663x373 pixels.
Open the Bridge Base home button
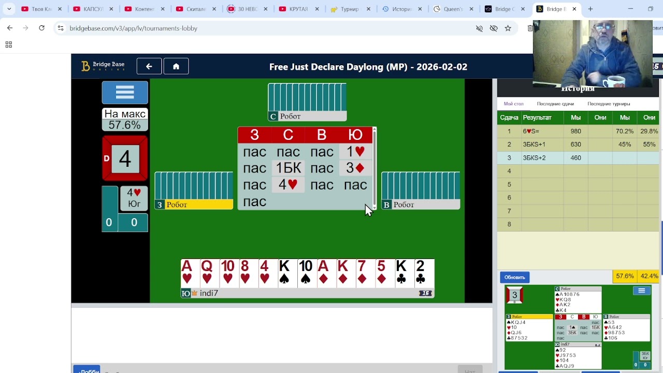(176, 66)
